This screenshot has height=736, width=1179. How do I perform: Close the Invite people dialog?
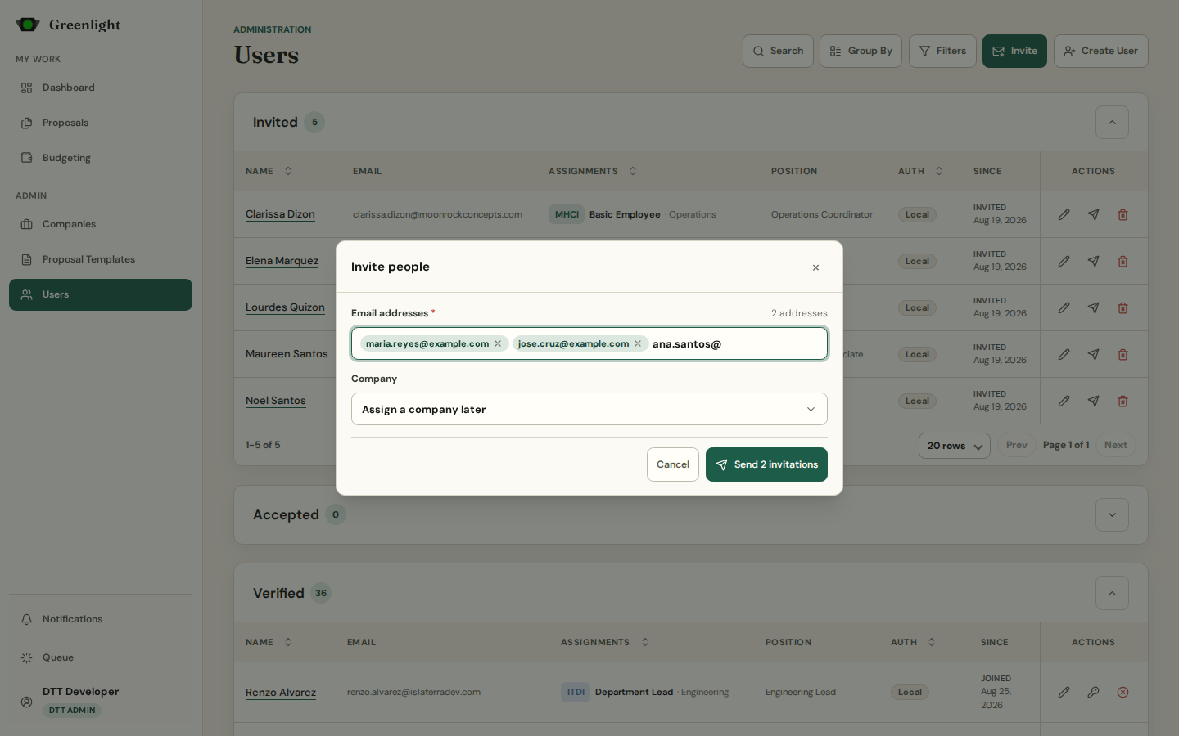815,267
